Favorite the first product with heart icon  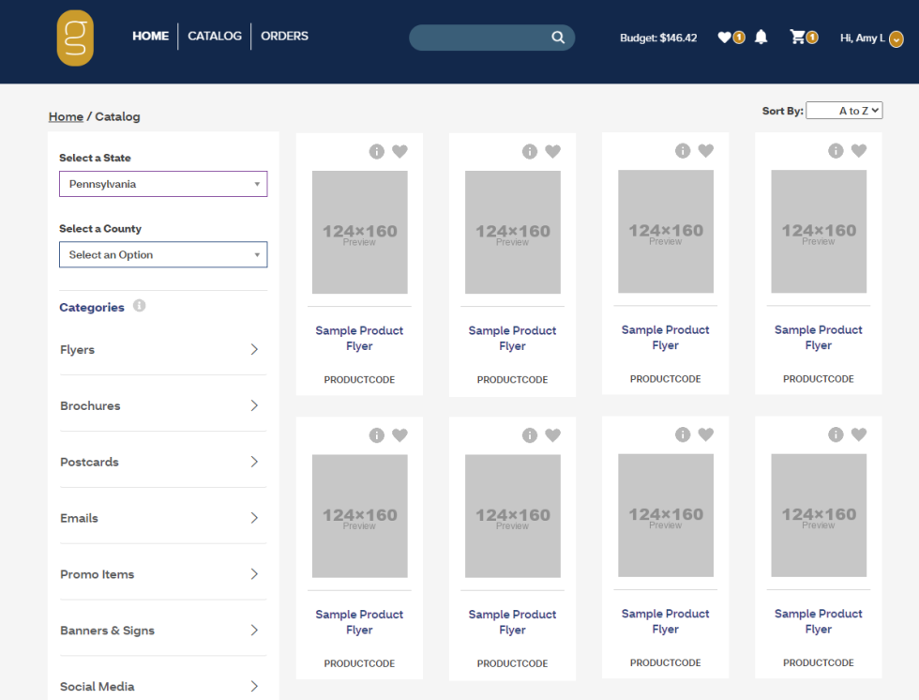tap(399, 151)
